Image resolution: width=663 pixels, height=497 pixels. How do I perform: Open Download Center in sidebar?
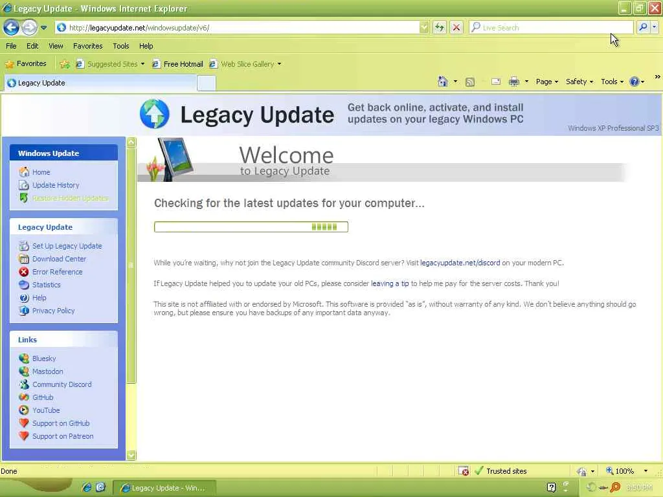pyautogui.click(x=59, y=259)
